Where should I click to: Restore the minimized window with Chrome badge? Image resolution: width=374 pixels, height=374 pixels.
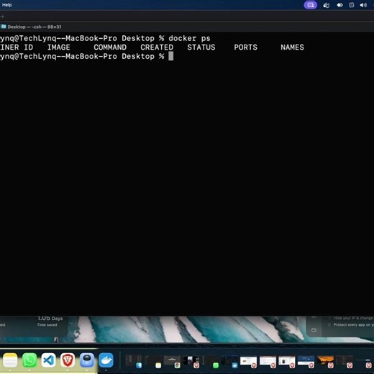172,361
